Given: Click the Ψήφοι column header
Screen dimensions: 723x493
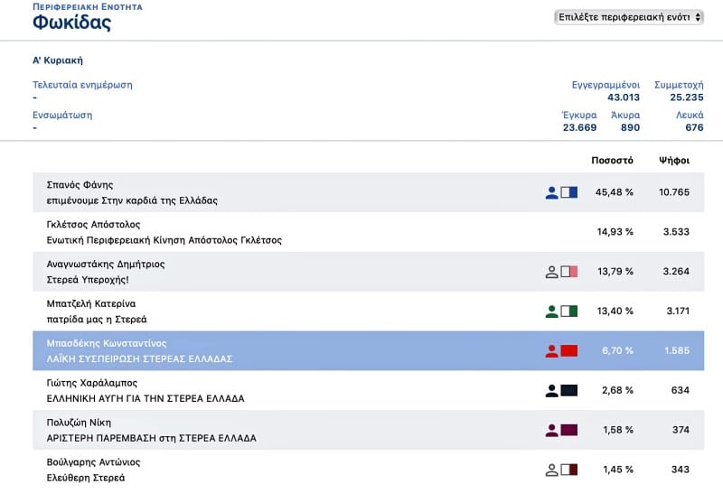Looking at the screenshot, I should tap(674, 161).
